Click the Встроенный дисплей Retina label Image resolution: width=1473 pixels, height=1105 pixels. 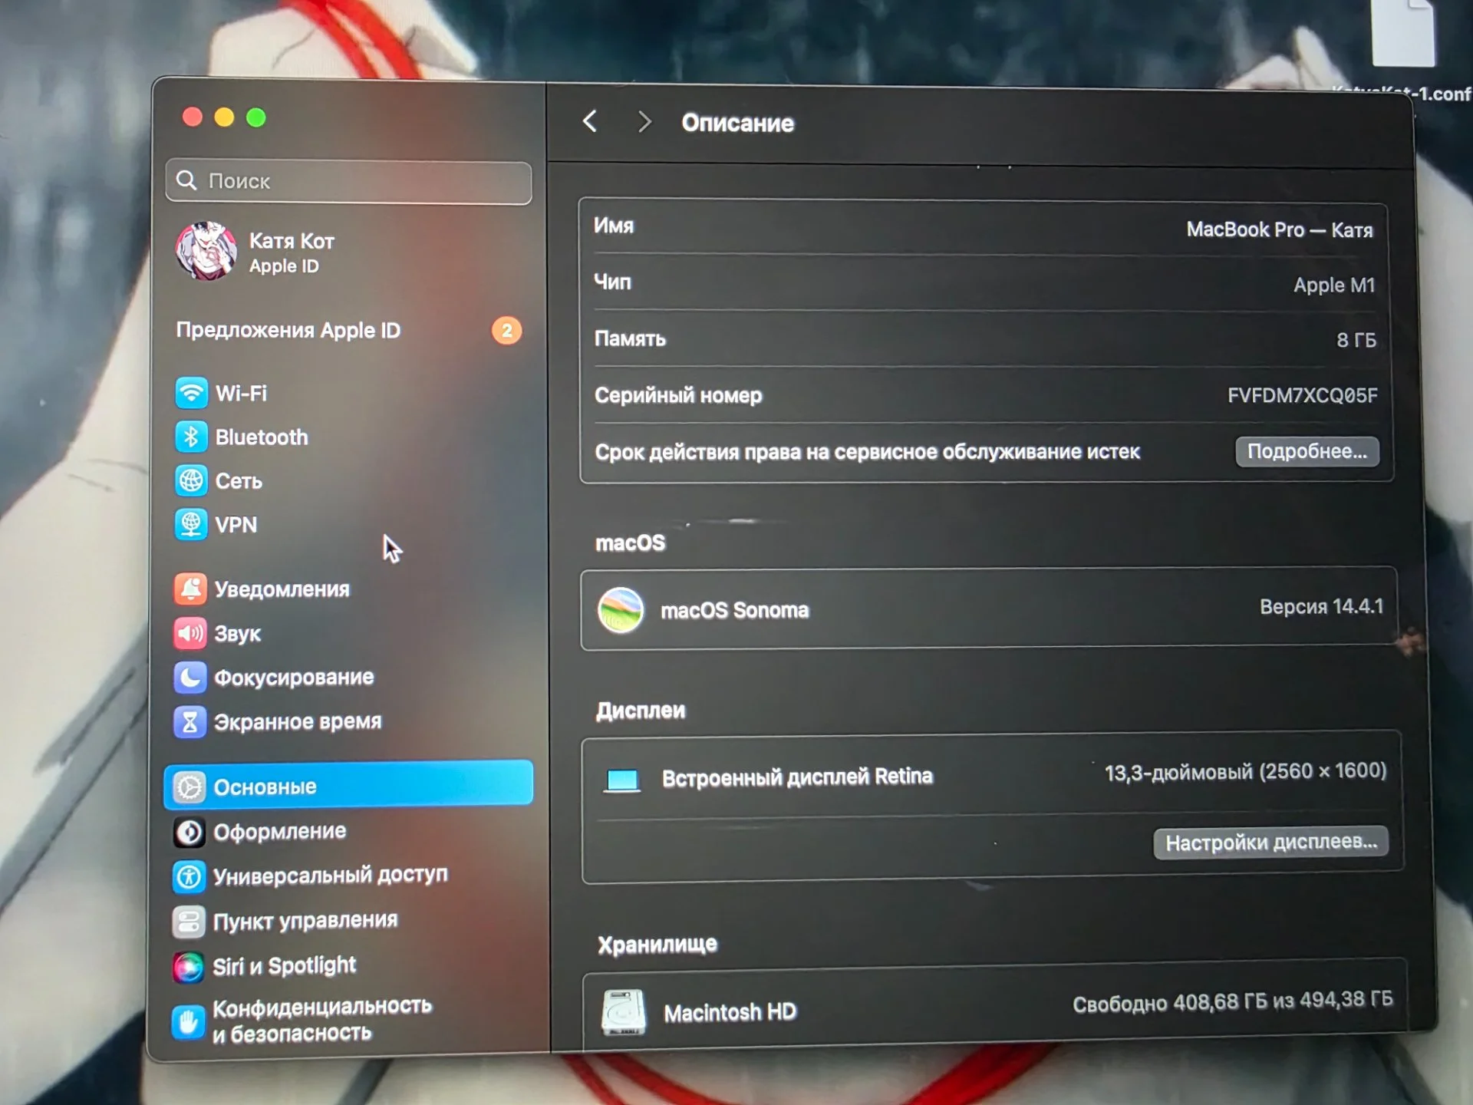798,777
